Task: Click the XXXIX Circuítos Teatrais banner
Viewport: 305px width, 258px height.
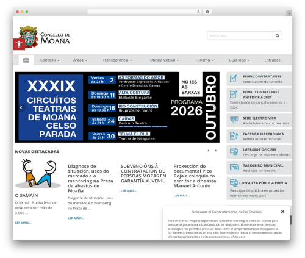Action: (117, 107)
